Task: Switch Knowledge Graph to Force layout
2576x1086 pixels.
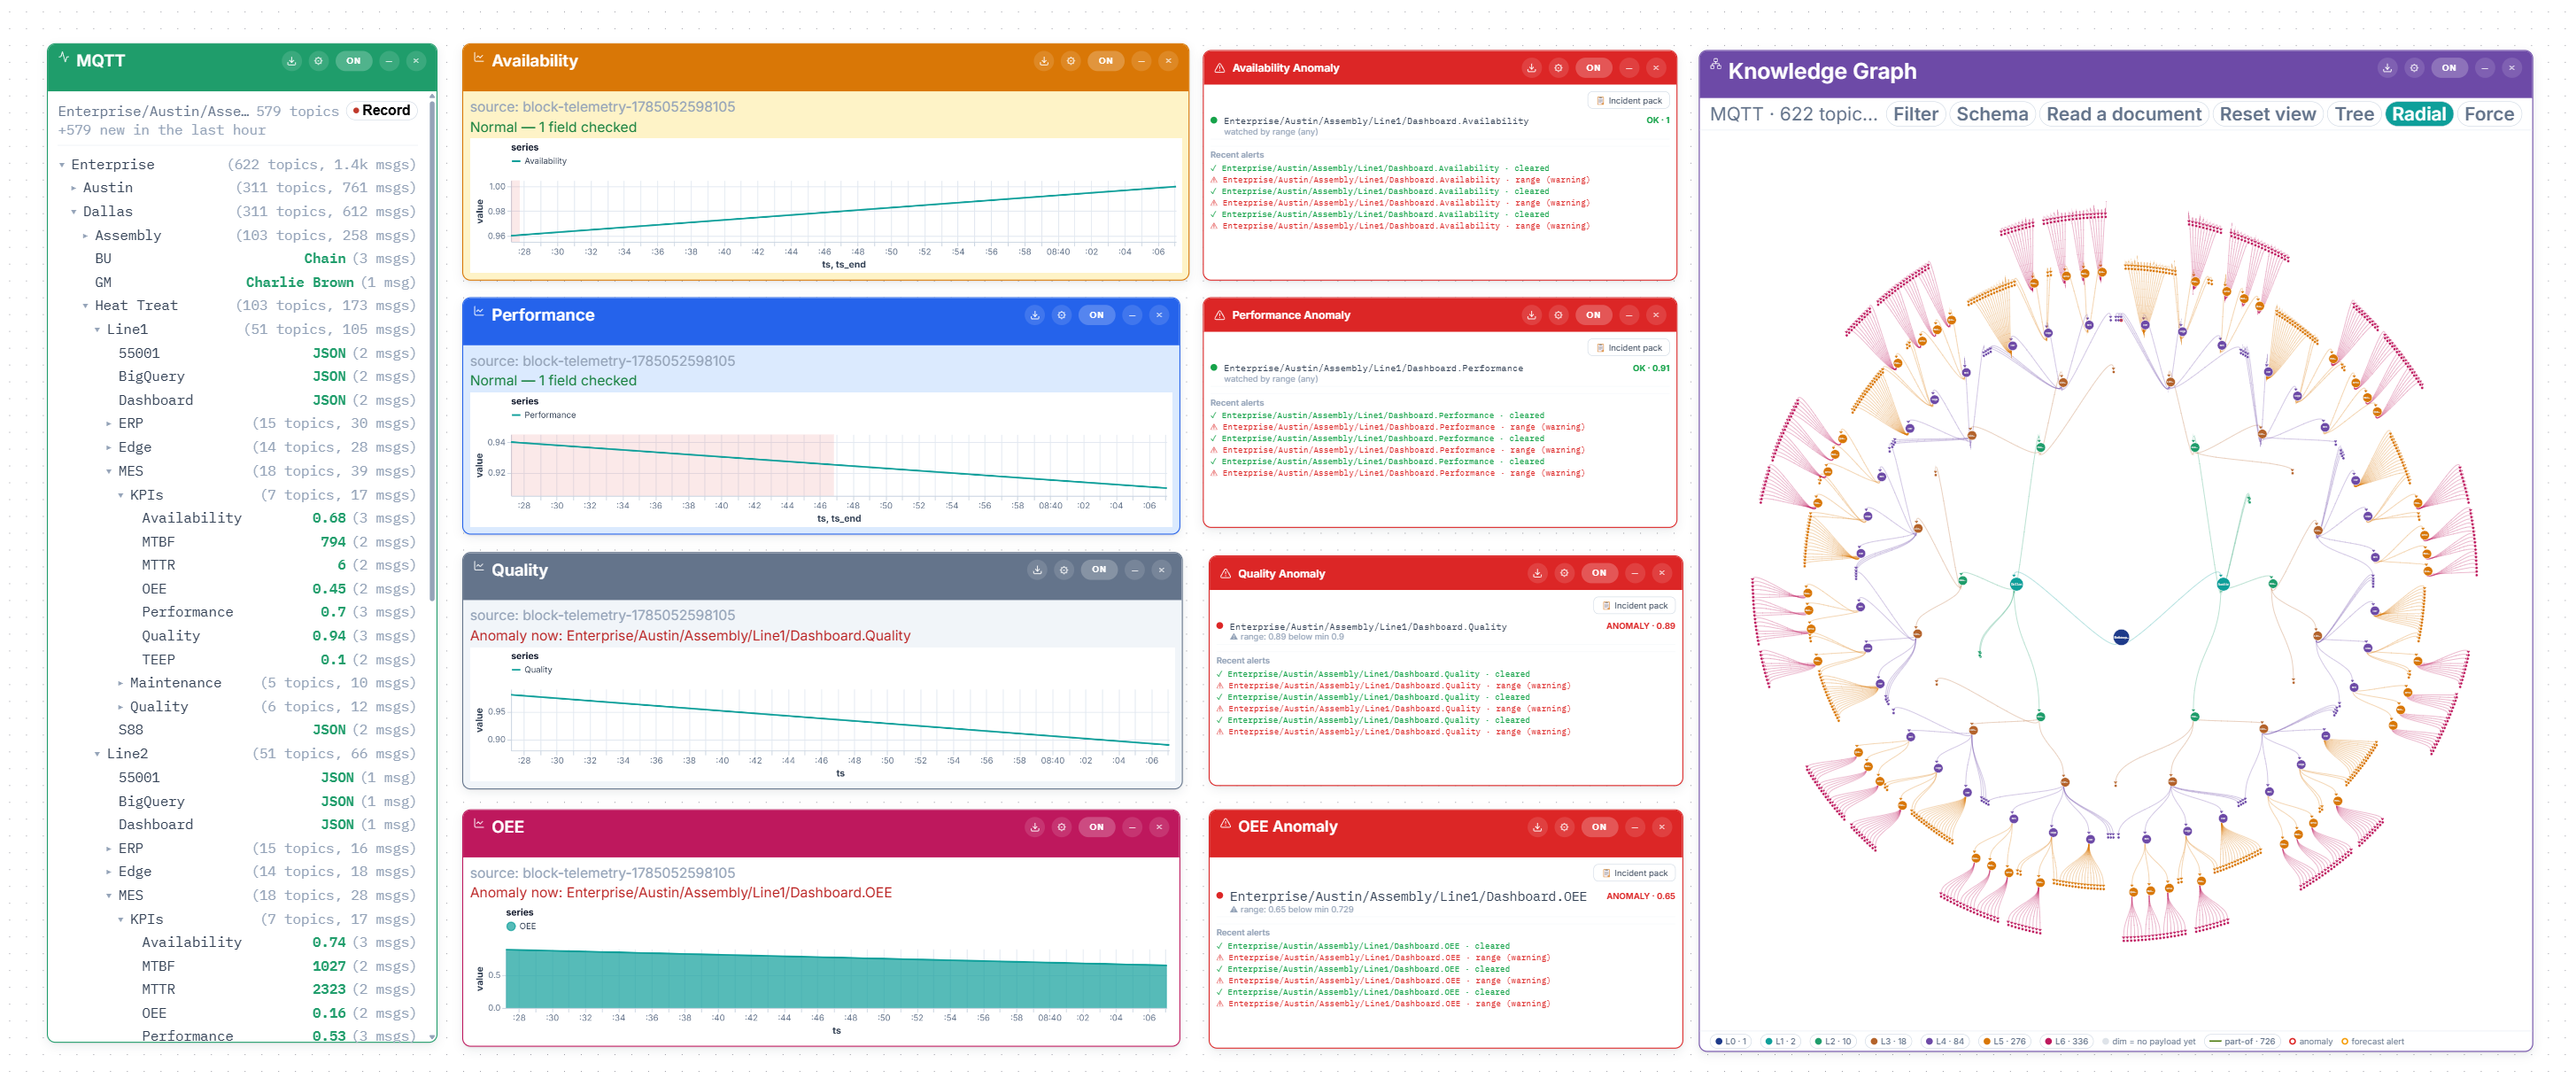Action: click(x=2488, y=114)
